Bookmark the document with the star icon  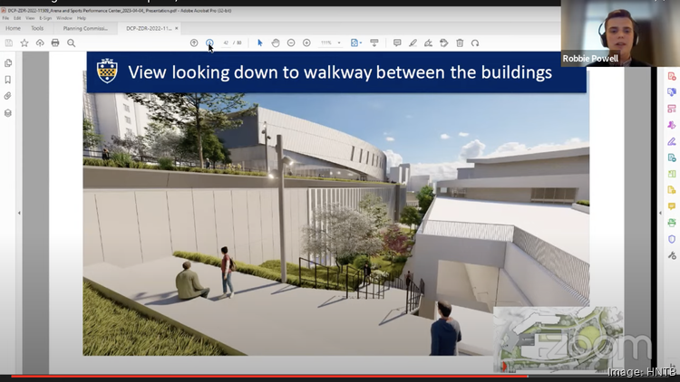click(x=24, y=43)
